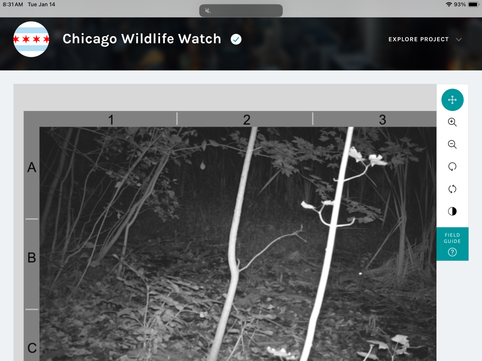Click the question mark help icon

[452, 252]
